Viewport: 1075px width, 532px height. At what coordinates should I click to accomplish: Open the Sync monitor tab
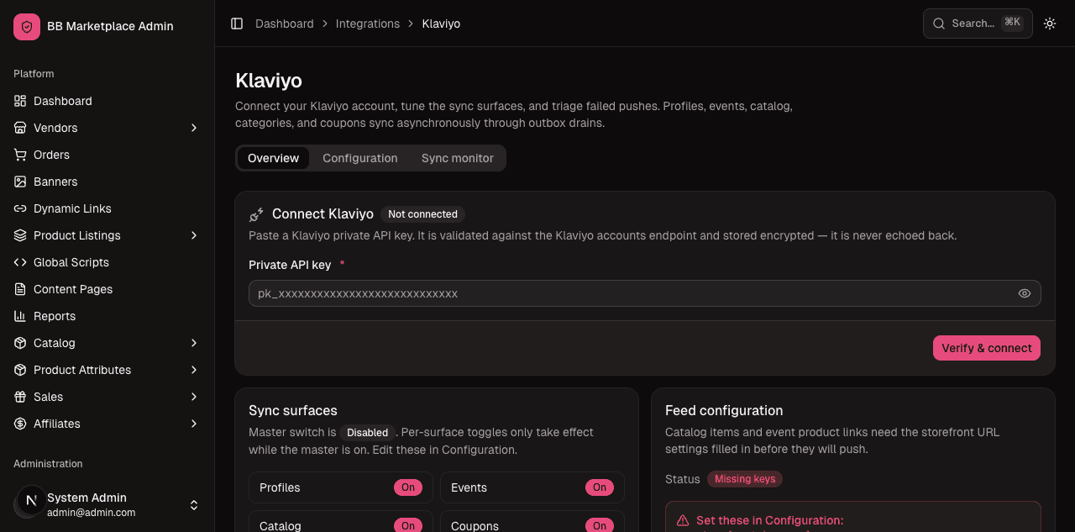(x=458, y=158)
